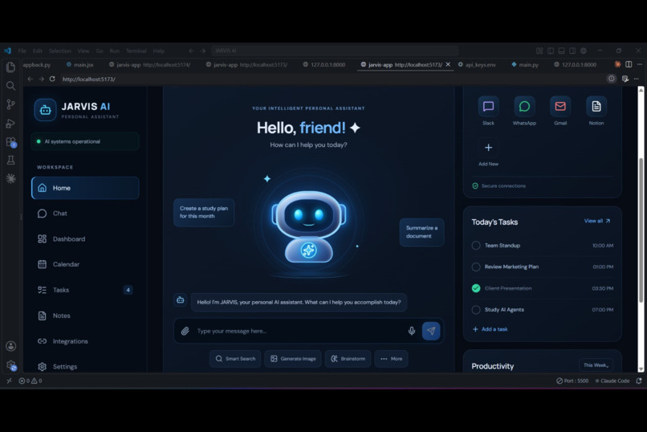
Task: Open the File menu
Action: pyautogui.click(x=22, y=51)
